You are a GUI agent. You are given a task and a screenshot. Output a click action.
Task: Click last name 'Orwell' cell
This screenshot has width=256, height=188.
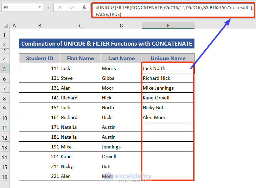tap(121, 156)
